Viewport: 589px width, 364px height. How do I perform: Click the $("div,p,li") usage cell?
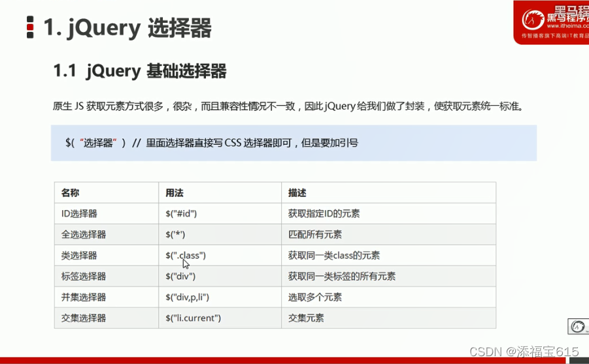point(220,297)
